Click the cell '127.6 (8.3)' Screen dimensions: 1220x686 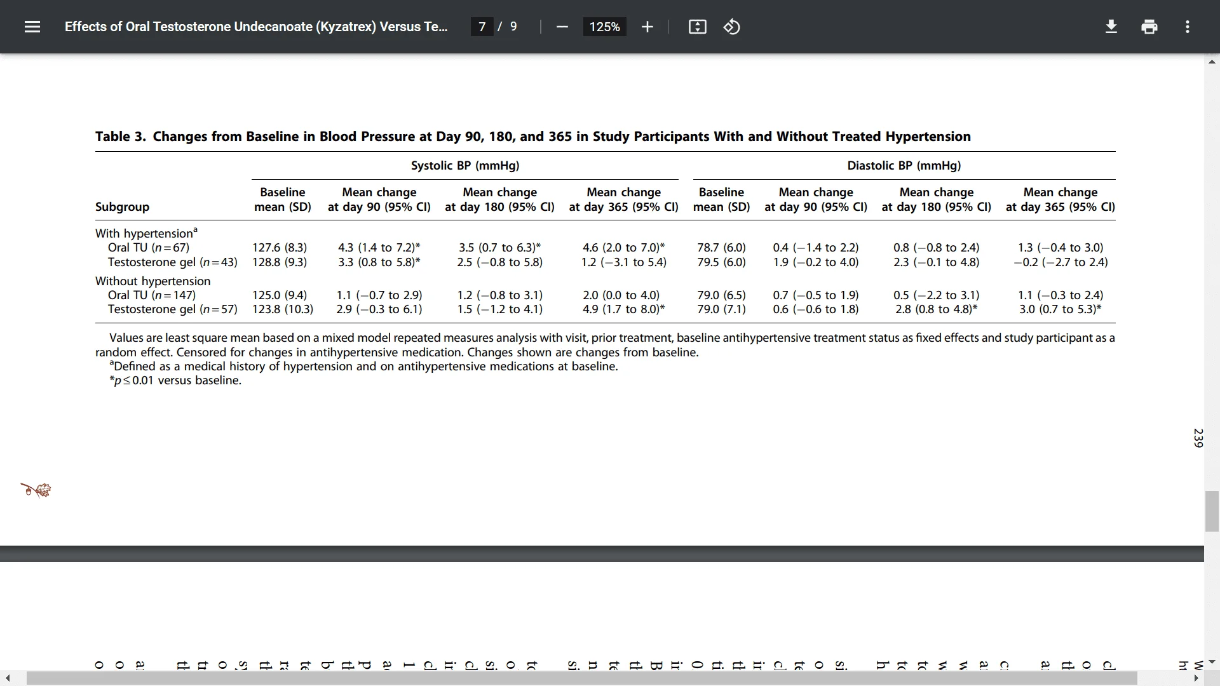point(280,248)
